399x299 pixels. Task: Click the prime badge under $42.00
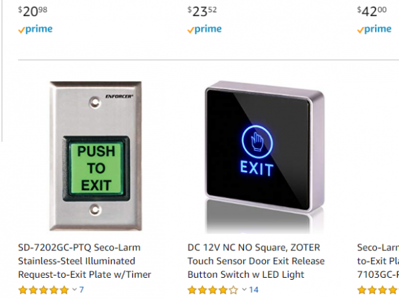[374, 29]
